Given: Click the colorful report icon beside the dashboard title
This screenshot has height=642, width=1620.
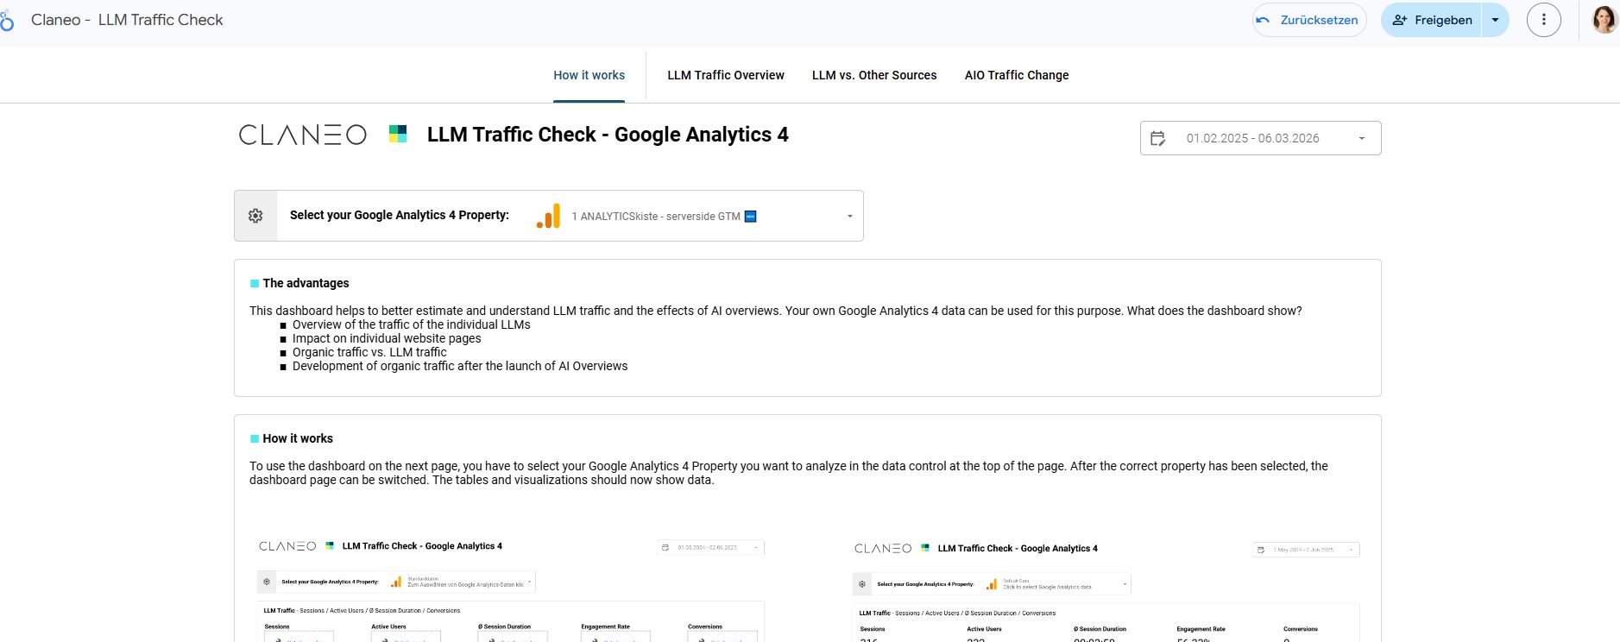Looking at the screenshot, I should 397,134.
